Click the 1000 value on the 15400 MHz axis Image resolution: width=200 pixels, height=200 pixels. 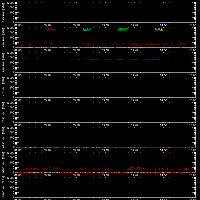(x=11, y=182)
